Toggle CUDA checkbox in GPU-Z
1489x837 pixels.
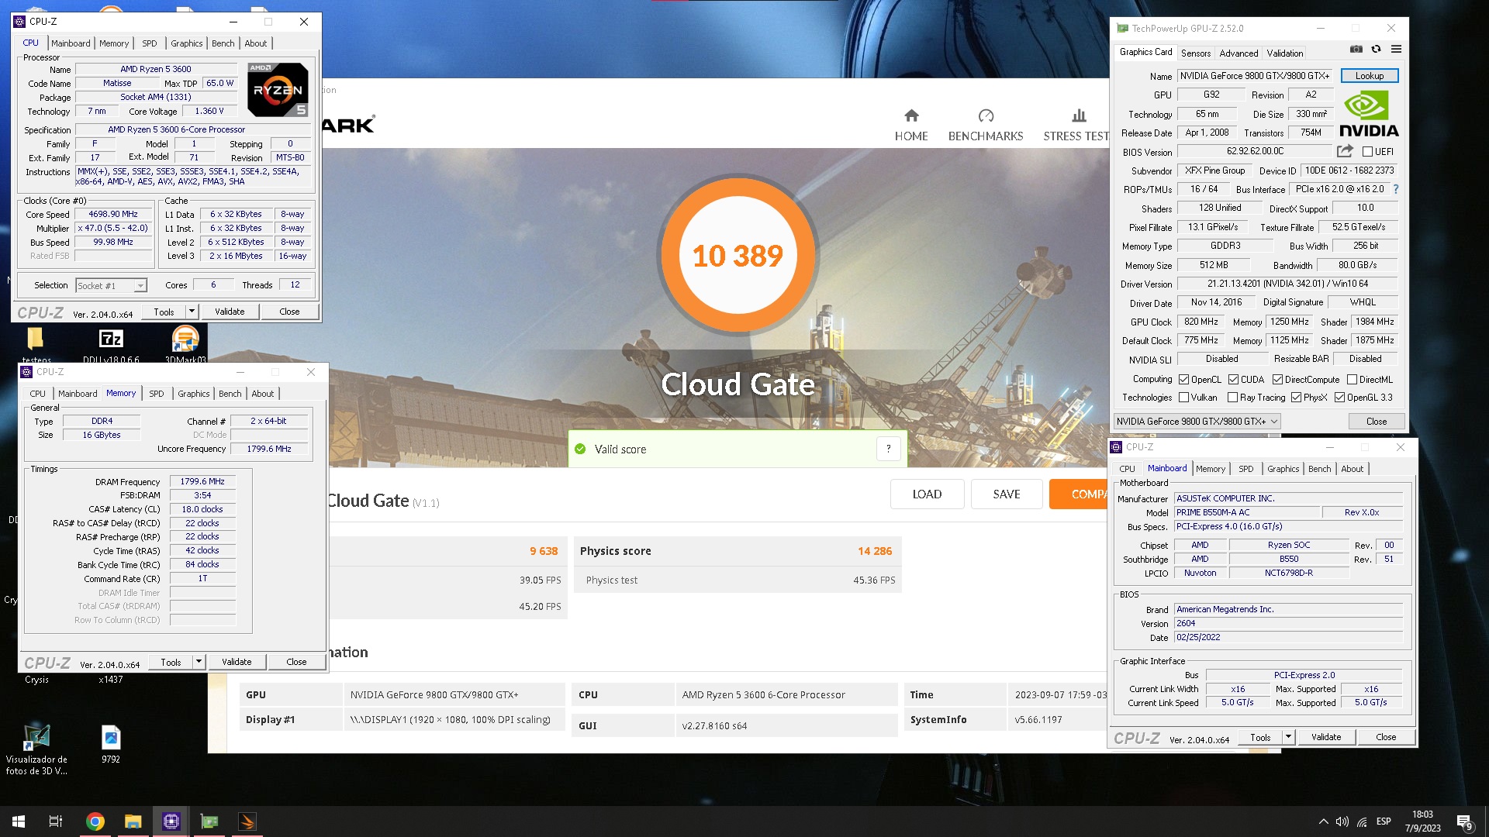[x=1233, y=380]
